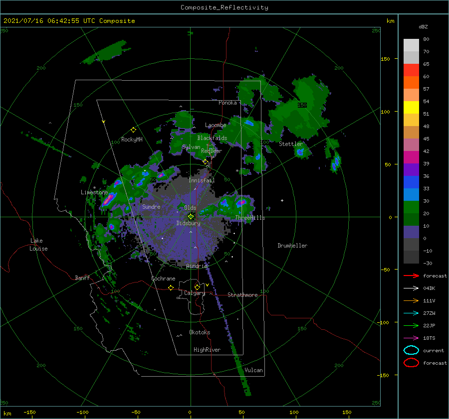This screenshot has height=419, width=449.
Task: Select the Didsbury label
Action: tap(188, 223)
